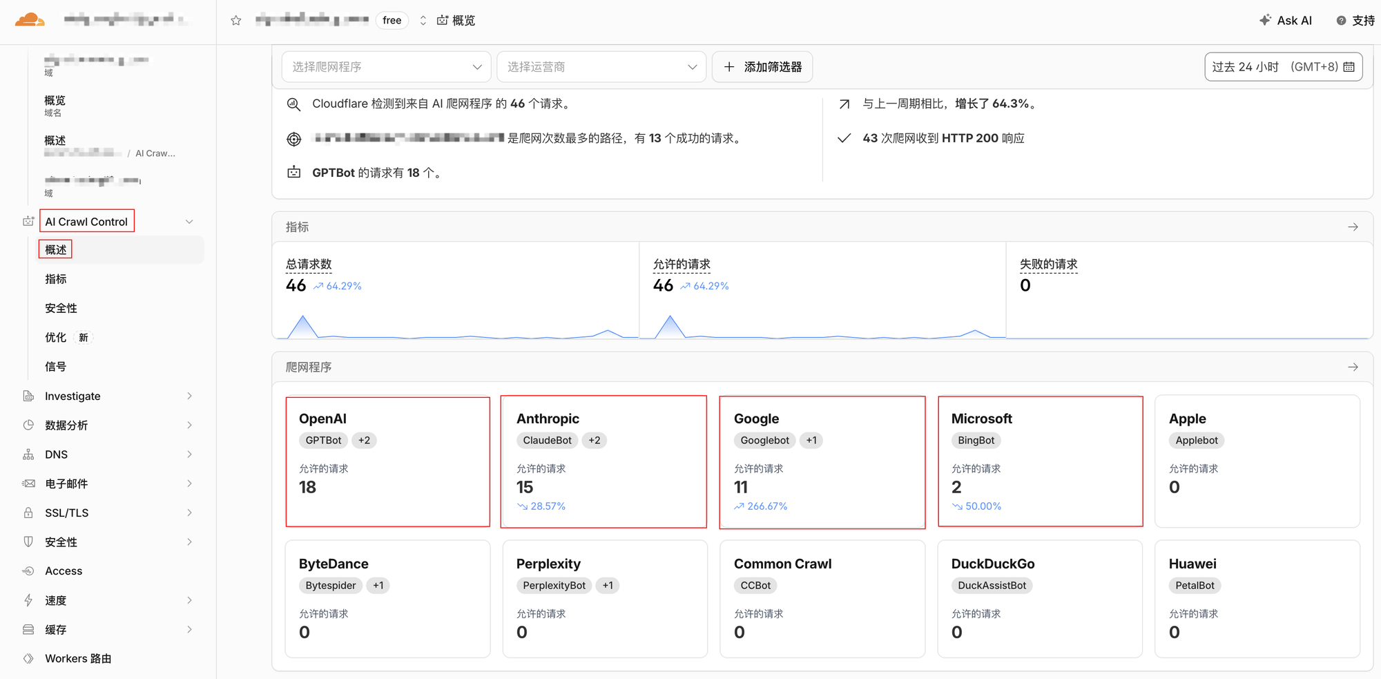1381x679 pixels.
Task: Expand the Investigate menu chevron
Action: (189, 396)
